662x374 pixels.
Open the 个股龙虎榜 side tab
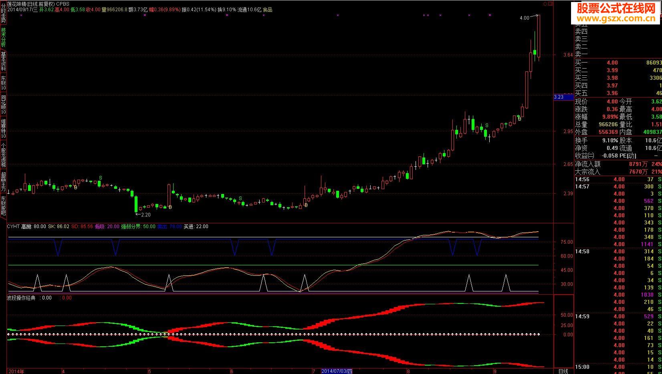click(x=3, y=155)
